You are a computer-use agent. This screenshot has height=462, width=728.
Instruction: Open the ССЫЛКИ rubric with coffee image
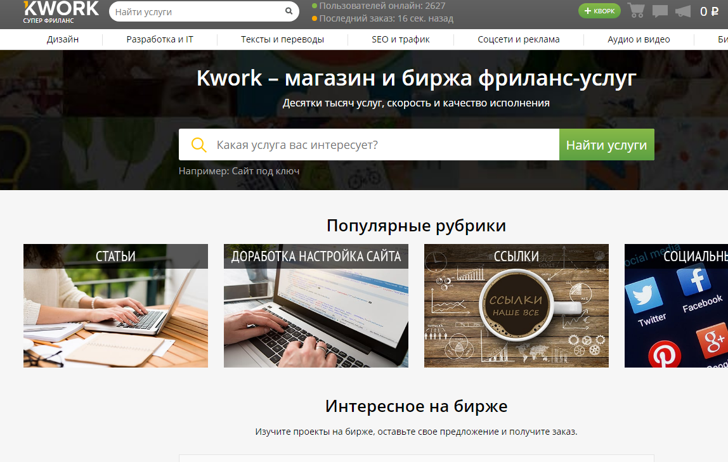(x=516, y=305)
